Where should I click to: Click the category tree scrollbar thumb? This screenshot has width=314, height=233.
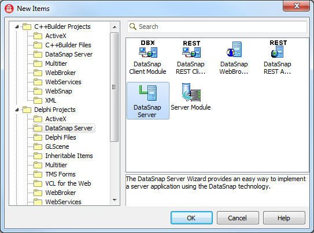[114, 87]
